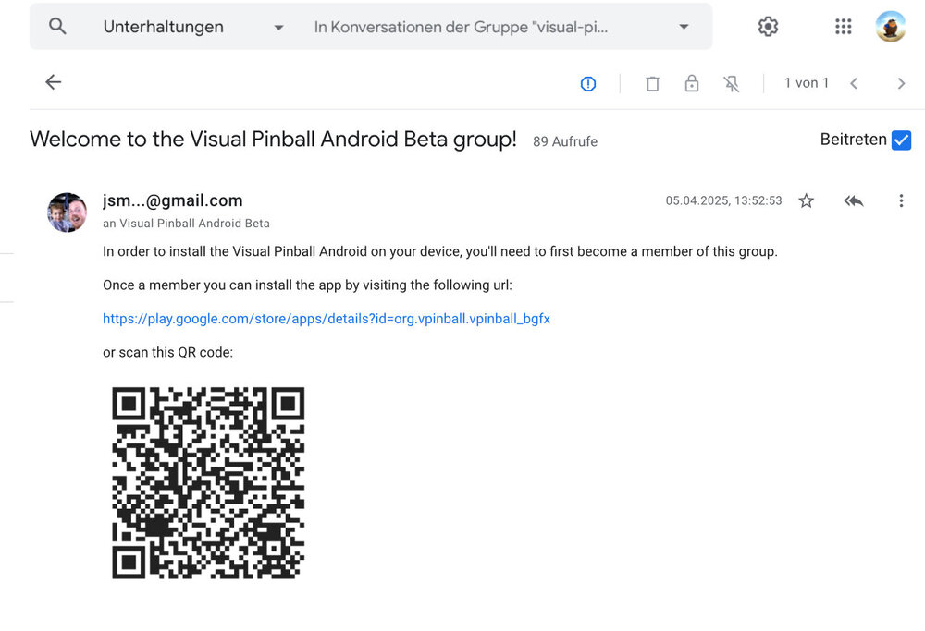Click sender name jsm...@gmail.com

(172, 200)
